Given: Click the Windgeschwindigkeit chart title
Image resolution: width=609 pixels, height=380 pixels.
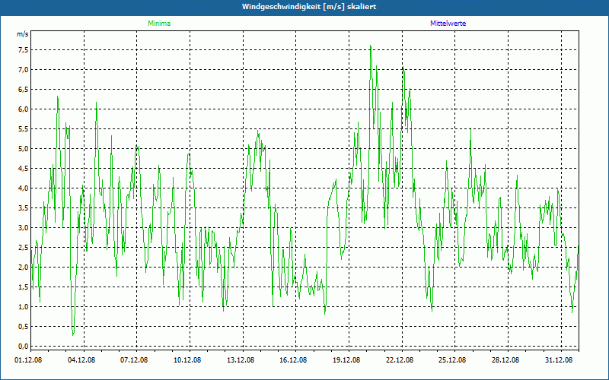Looking at the screenshot, I should 304,6.
